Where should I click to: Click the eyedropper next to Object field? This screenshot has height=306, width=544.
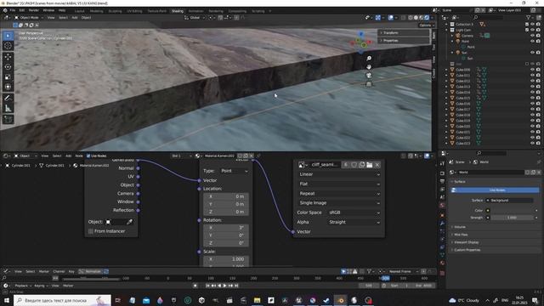[129, 222]
